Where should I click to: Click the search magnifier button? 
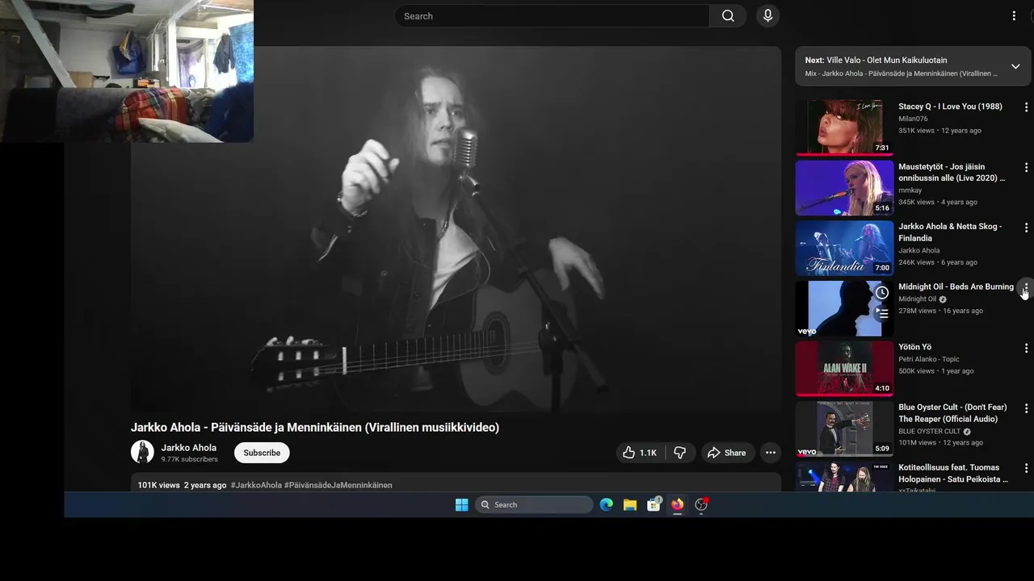(728, 16)
